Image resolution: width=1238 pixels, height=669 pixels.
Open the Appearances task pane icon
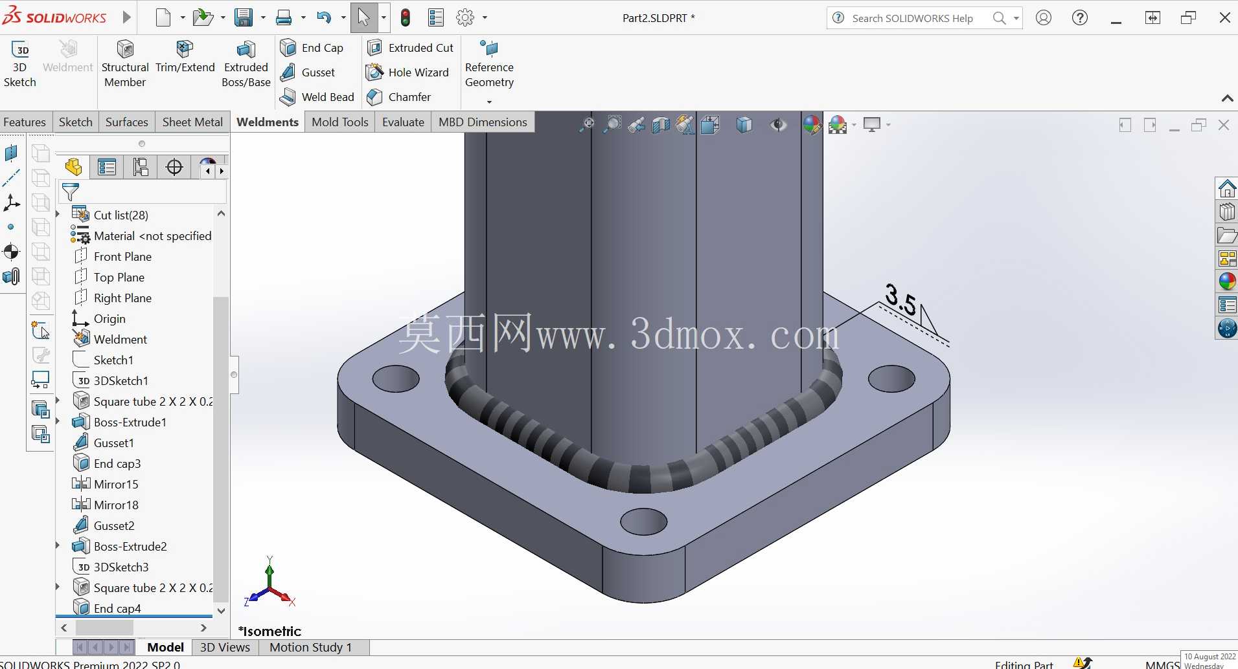tap(1227, 281)
